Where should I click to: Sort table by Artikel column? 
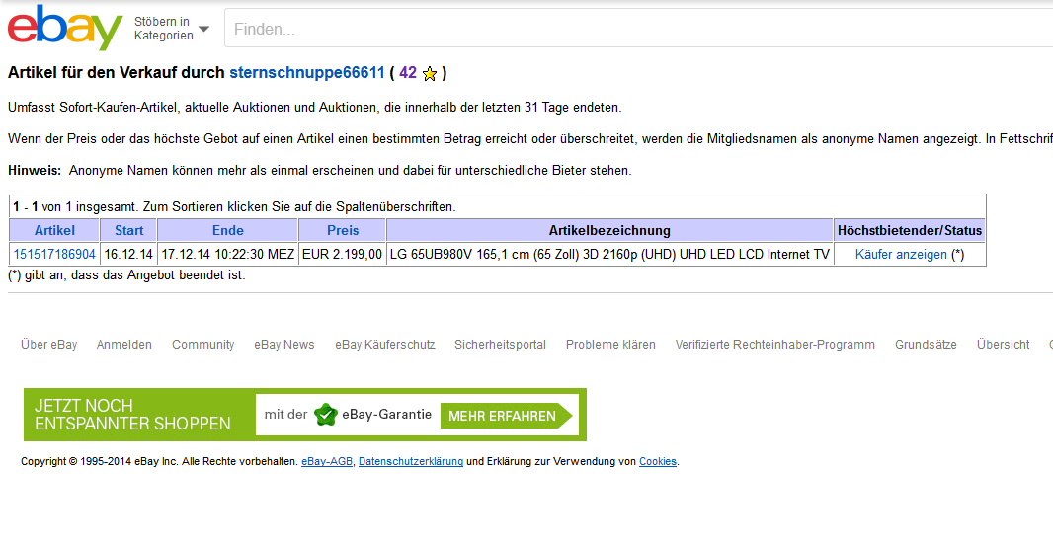tap(54, 230)
